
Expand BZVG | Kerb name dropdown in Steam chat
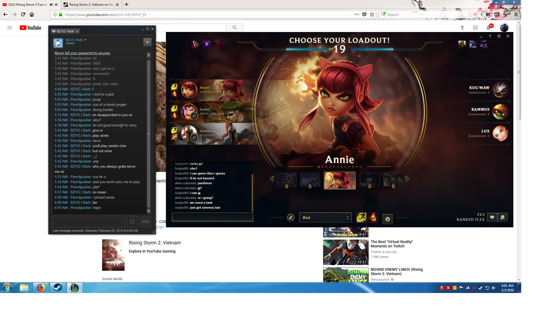point(85,40)
